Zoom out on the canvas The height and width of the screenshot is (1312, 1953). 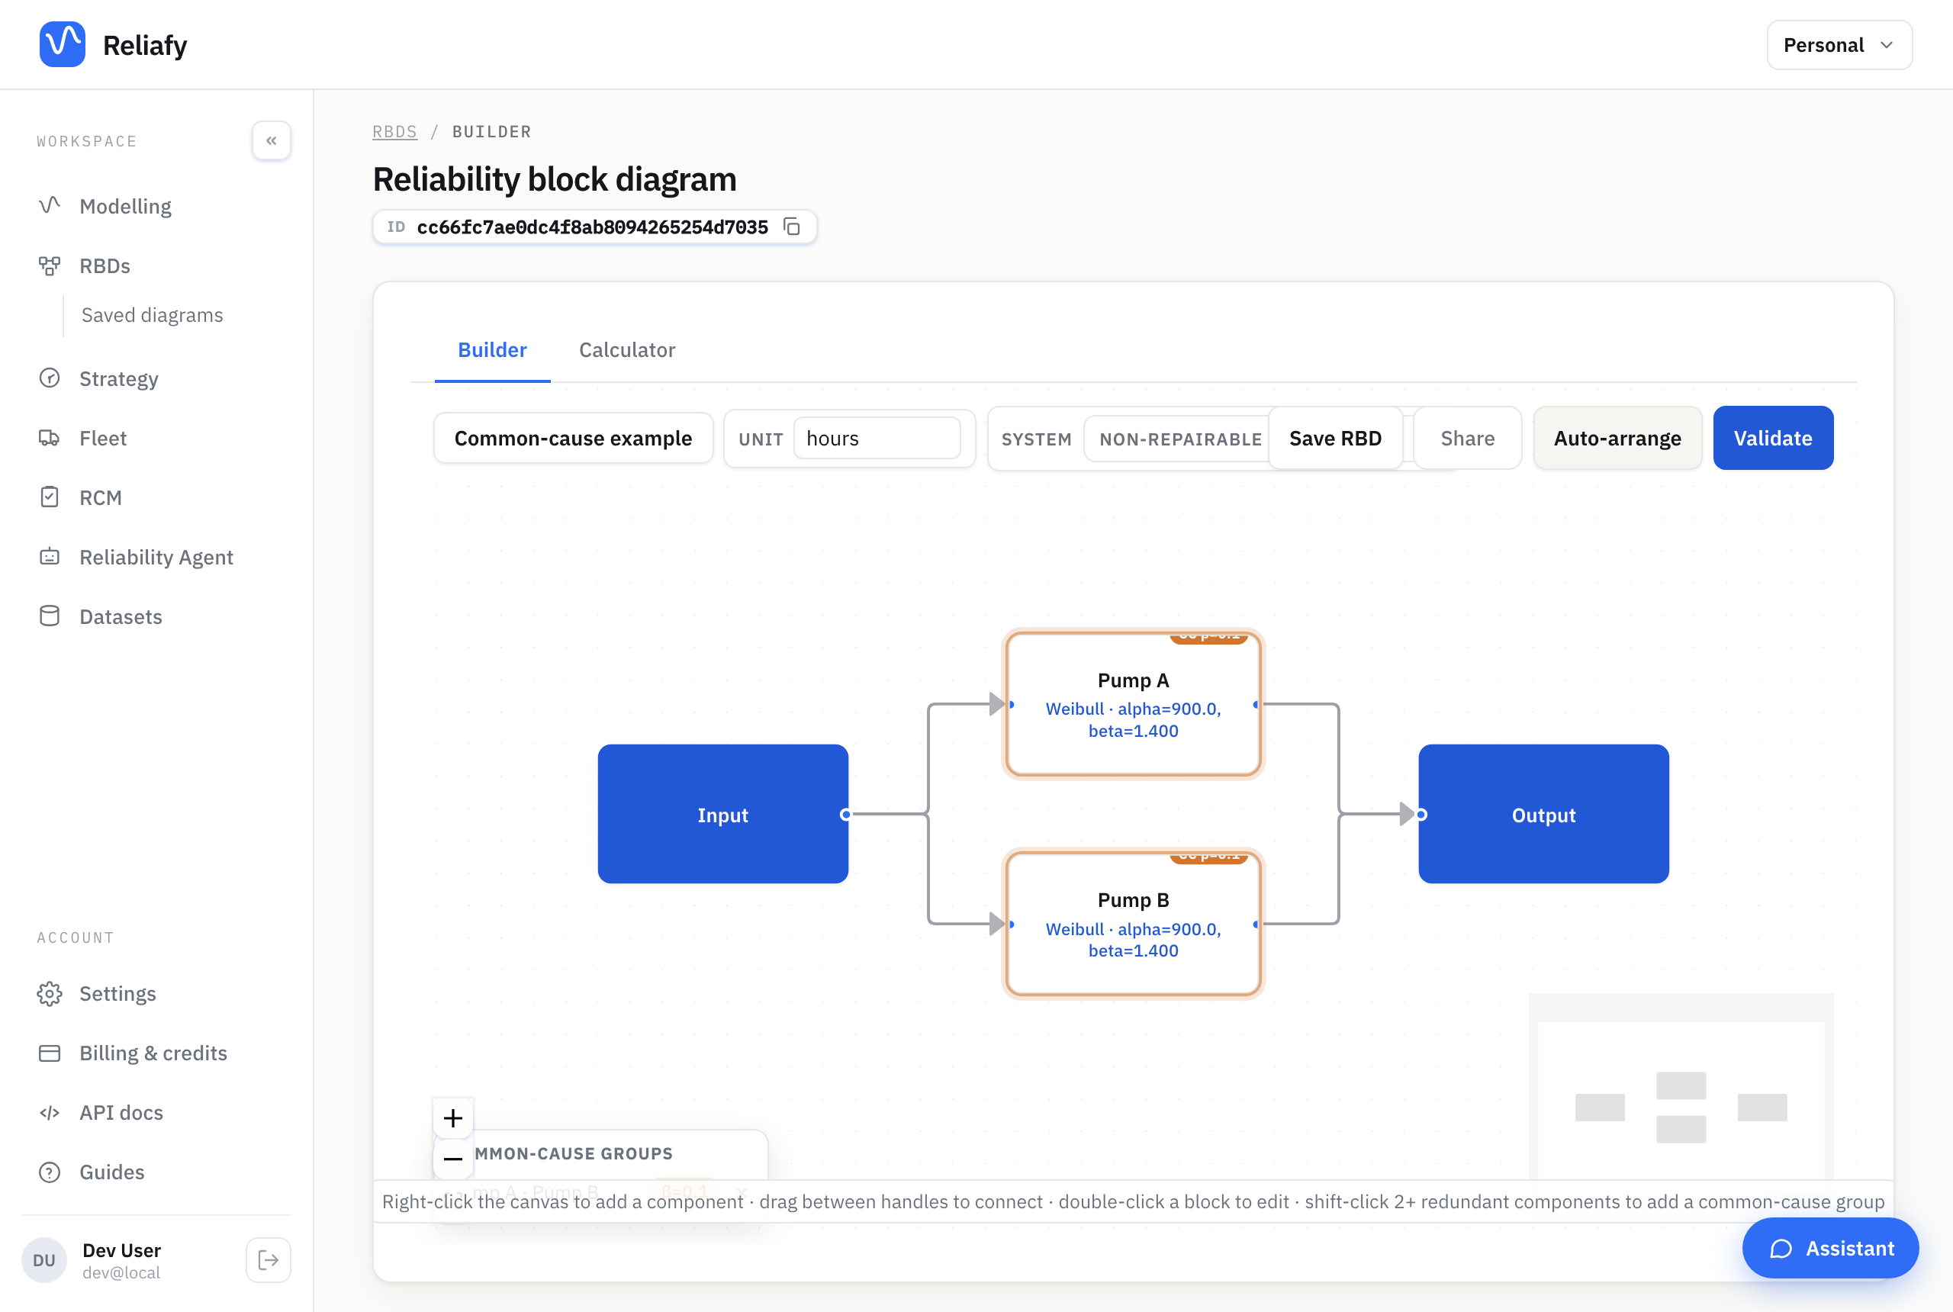[x=452, y=1158]
